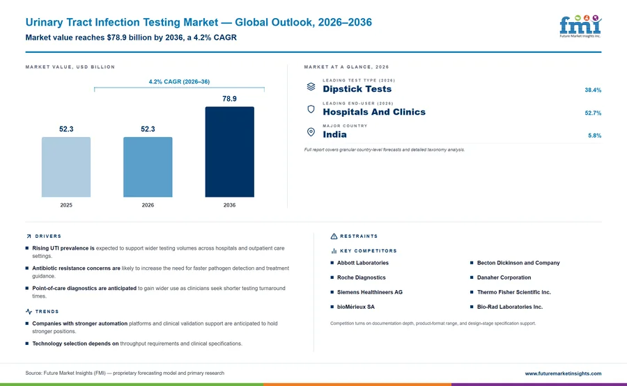Click the Hospitals And Clinics label

point(374,112)
